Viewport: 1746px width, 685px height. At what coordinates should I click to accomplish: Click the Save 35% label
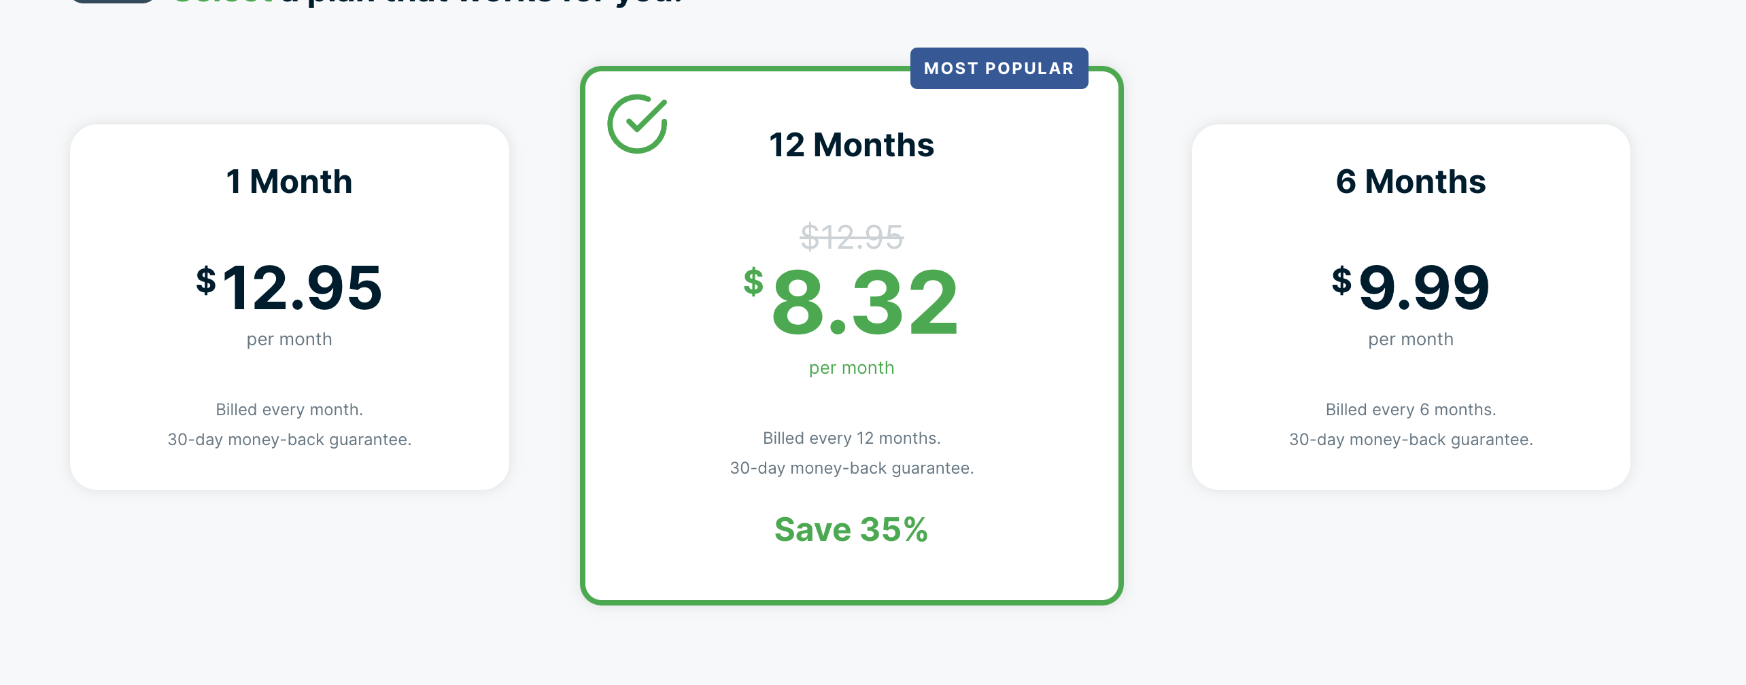(x=851, y=529)
